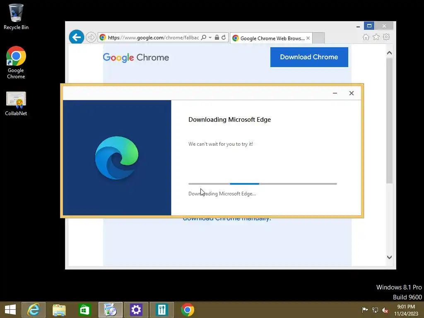Open Favorites star in Internet Explorer
This screenshot has width=424, height=318.
[x=376, y=37]
